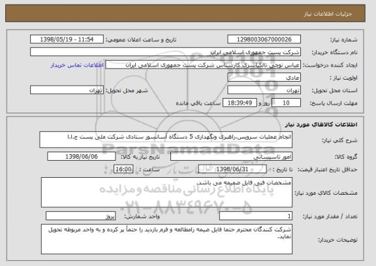This screenshot has height=266, width=376.
Task: Click the شهر محل تحویل field تهران
Action: pyautogui.click(x=67, y=90)
